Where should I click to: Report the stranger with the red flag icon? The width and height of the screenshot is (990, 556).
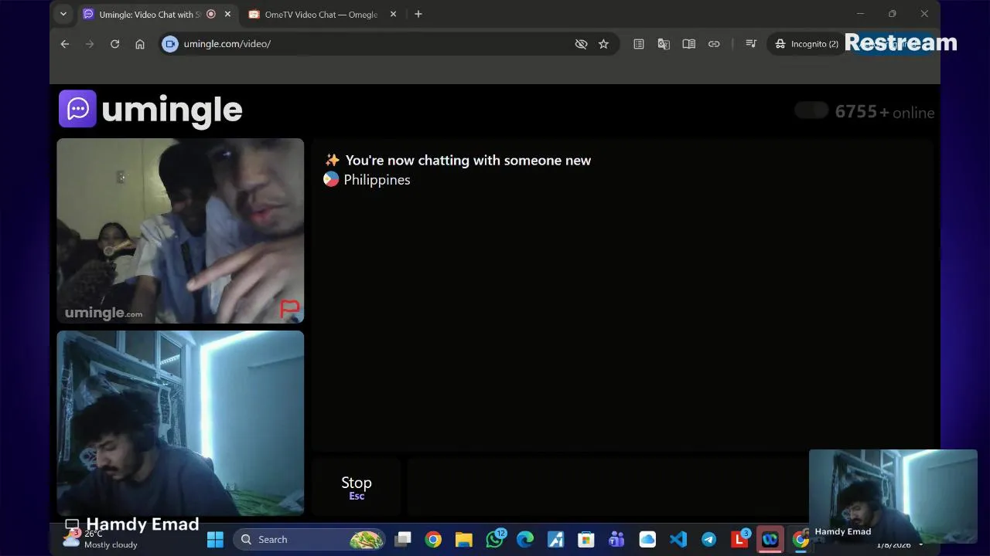(289, 309)
